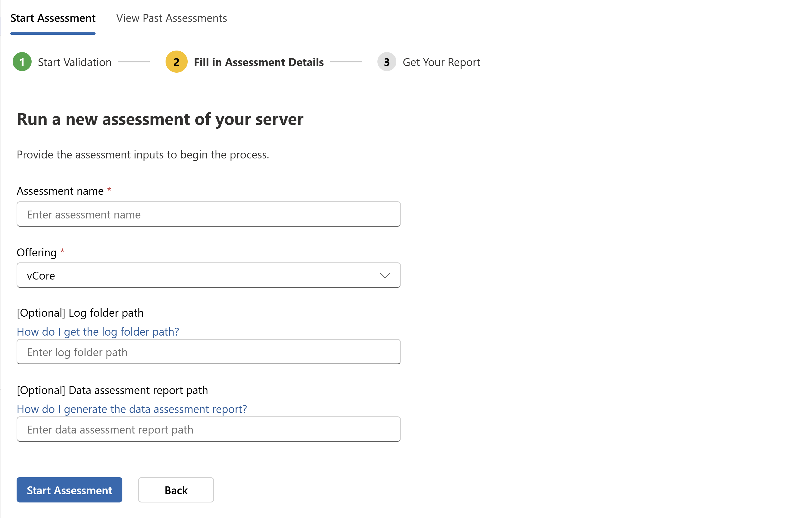
Task: Click the Get Your Report step circle
Action: coord(386,62)
